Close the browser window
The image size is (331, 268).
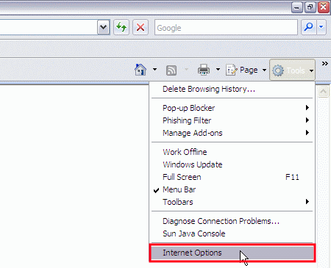coord(324,7)
